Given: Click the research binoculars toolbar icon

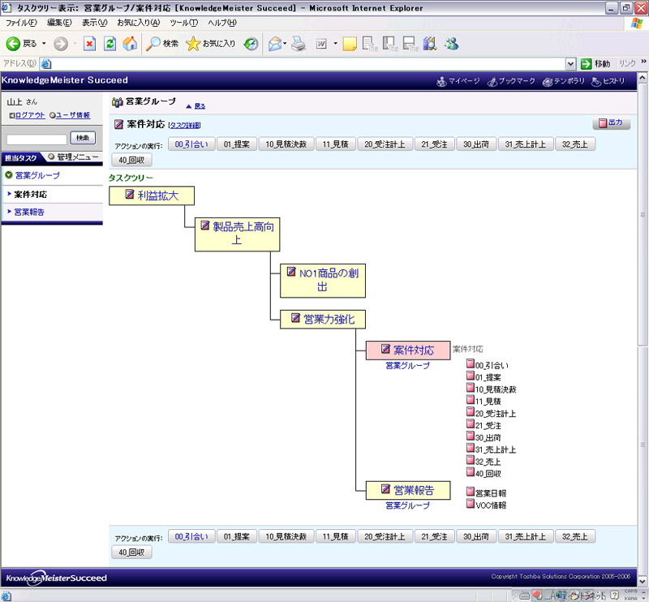Looking at the screenshot, I should tap(431, 44).
